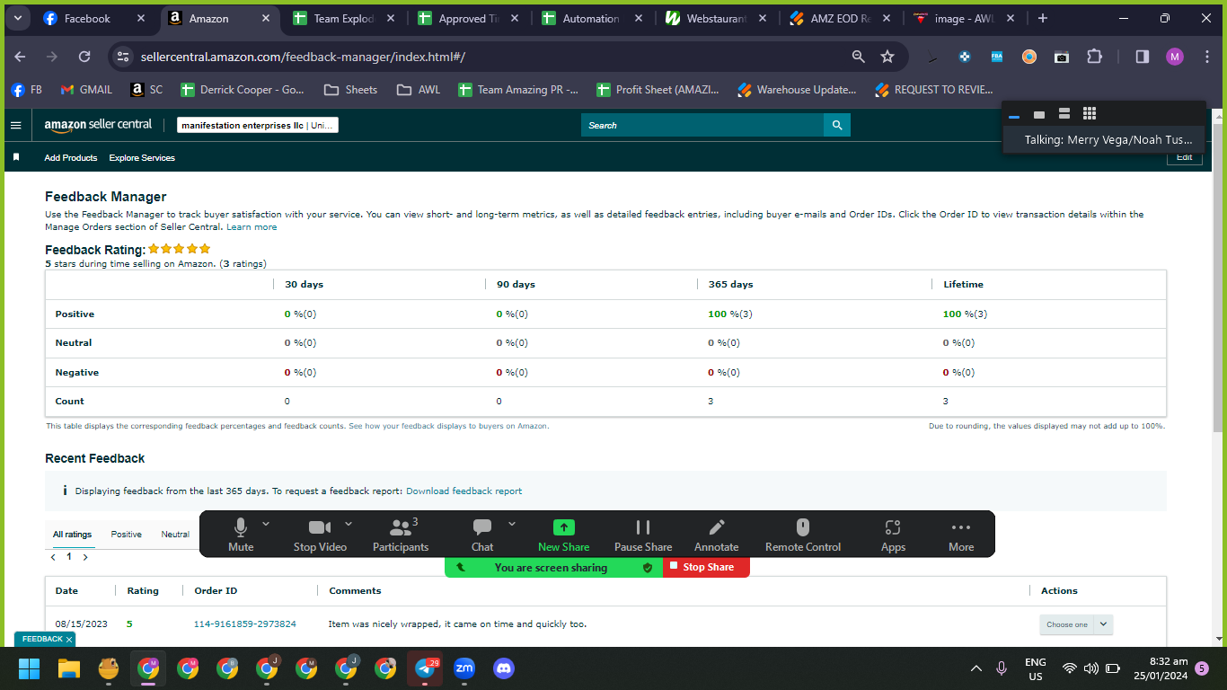1227x690 pixels.
Task: Open the Zoom Chat panel
Action: [x=482, y=535]
